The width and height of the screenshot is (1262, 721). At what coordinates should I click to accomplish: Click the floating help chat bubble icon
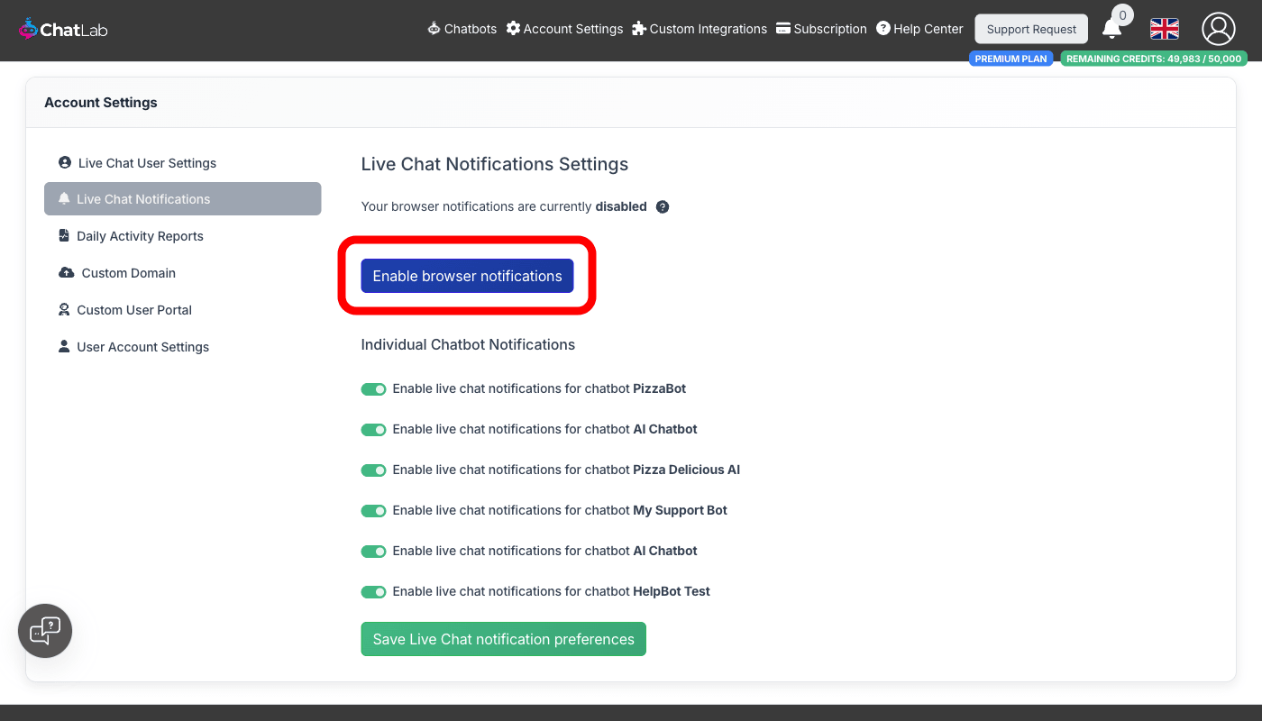point(45,631)
